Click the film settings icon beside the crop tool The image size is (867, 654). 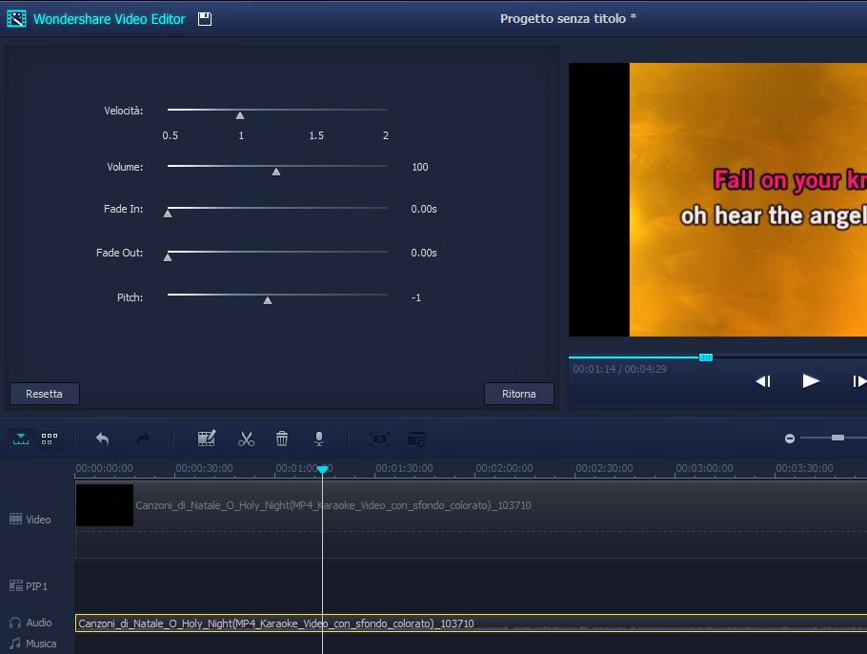click(x=417, y=439)
